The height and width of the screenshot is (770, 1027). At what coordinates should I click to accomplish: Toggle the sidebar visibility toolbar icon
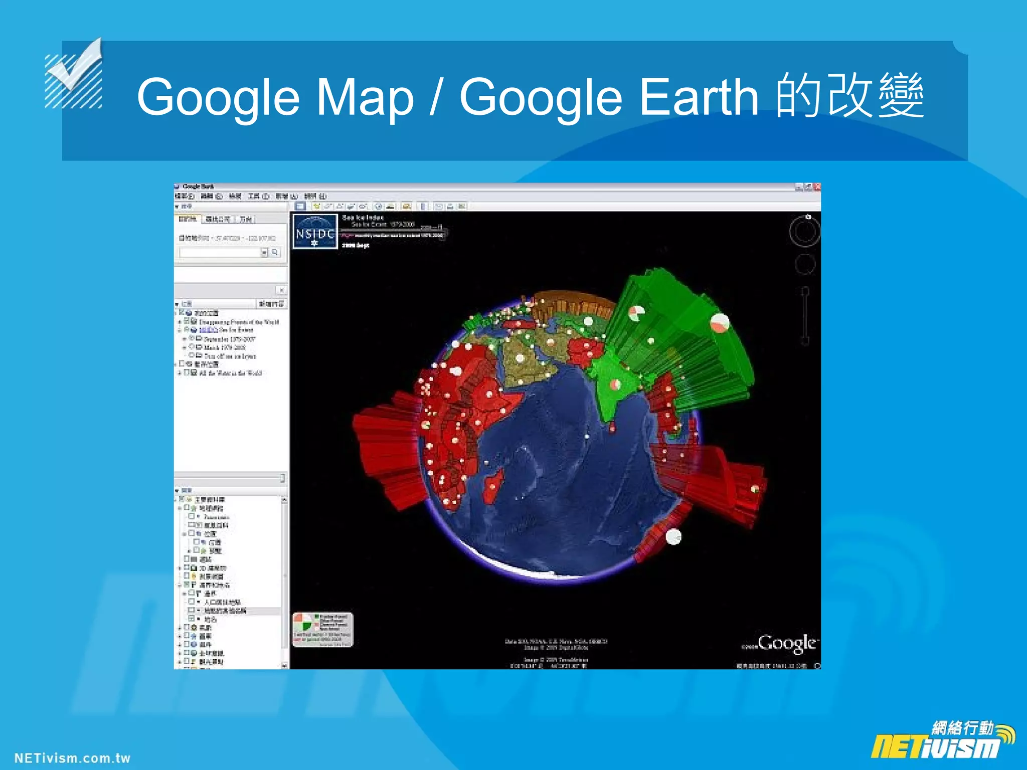click(x=300, y=206)
